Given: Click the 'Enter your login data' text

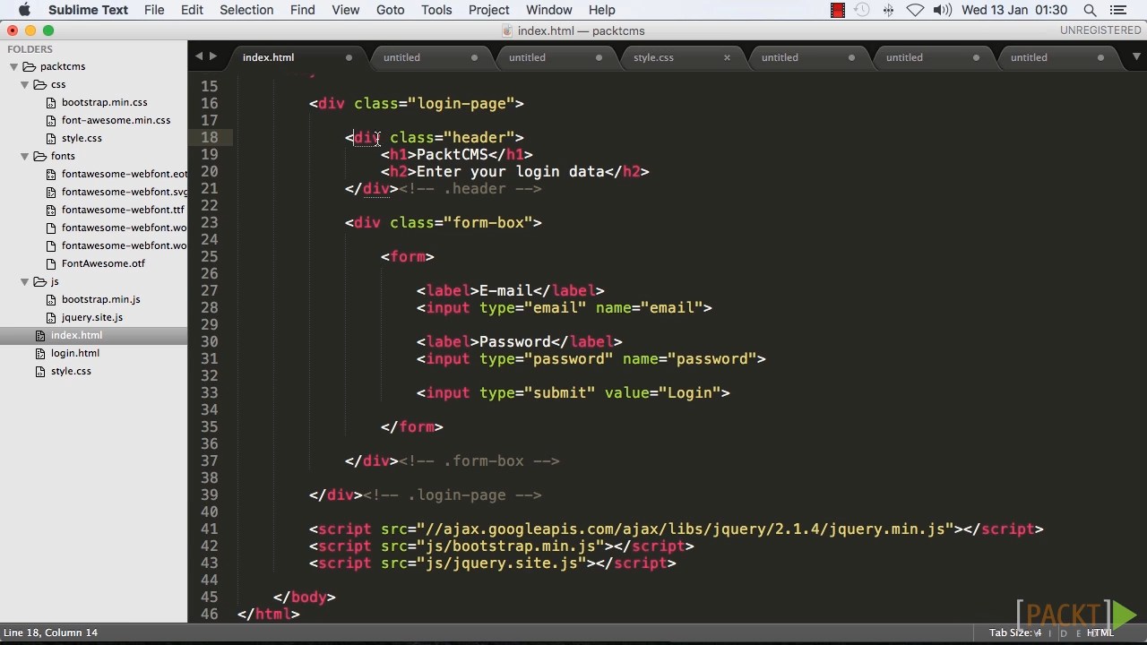Looking at the screenshot, I should pos(511,171).
